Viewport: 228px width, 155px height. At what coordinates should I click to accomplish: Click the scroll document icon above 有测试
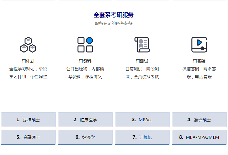point(142,45)
